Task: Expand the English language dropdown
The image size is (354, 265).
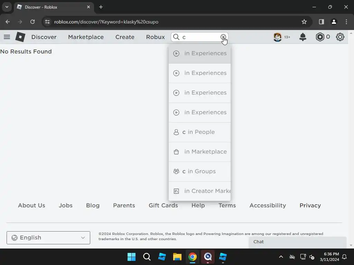Action: pos(48,238)
